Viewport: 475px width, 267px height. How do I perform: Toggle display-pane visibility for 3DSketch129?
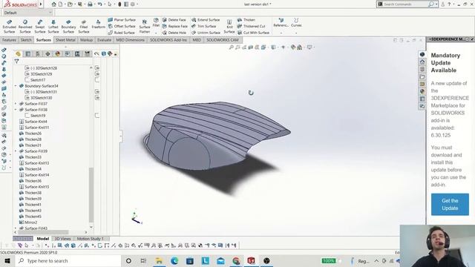(97, 74)
